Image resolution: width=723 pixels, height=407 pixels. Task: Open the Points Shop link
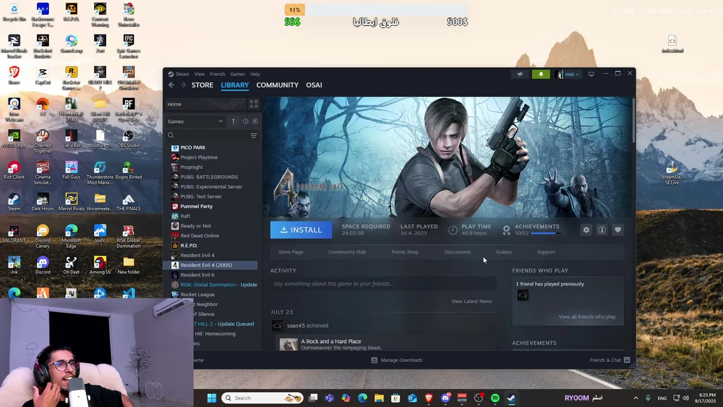[x=405, y=252]
